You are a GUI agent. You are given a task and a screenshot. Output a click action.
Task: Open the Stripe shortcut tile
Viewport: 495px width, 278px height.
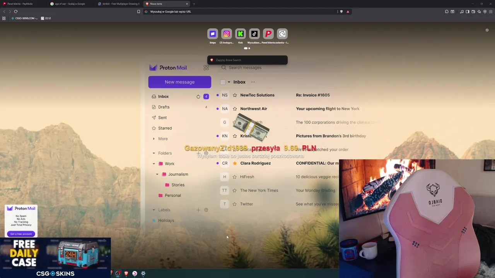[x=213, y=34]
